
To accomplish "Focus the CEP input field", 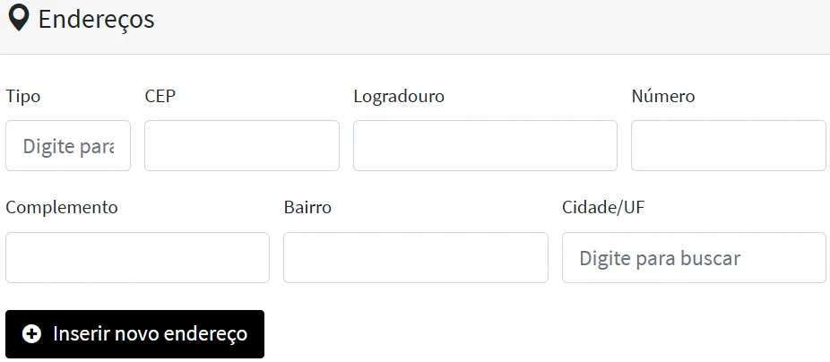I will 241,146.
